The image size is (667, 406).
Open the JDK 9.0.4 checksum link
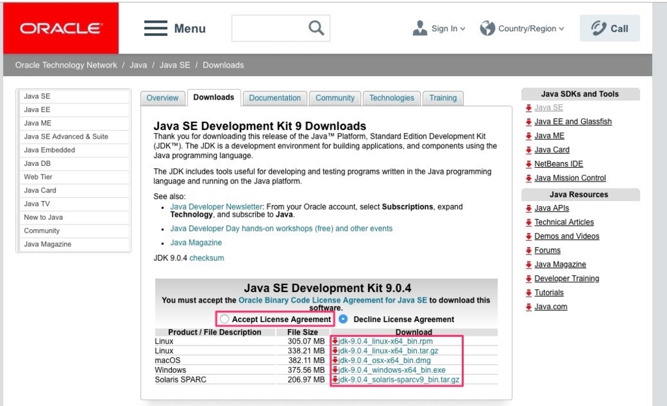(x=206, y=258)
